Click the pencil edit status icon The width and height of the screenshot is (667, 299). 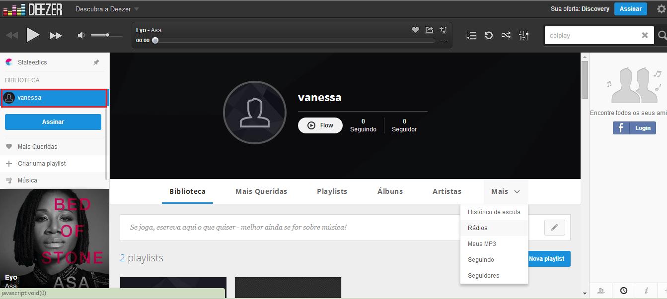point(554,228)
